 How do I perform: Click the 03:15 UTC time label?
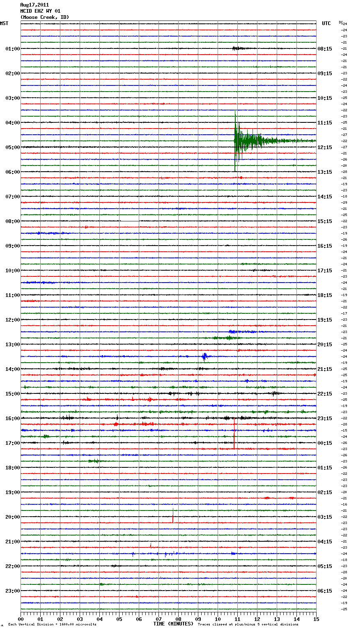325,517
